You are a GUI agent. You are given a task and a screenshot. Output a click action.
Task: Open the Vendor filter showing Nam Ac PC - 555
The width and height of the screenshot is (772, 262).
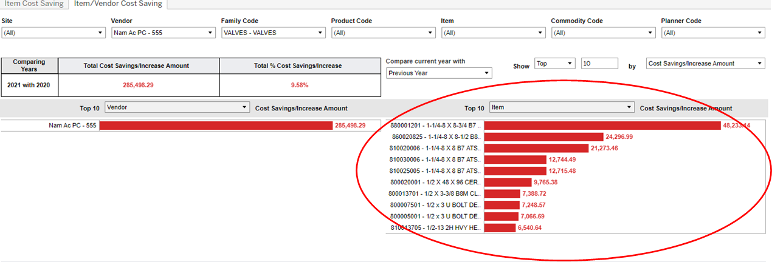pos(164,33)
